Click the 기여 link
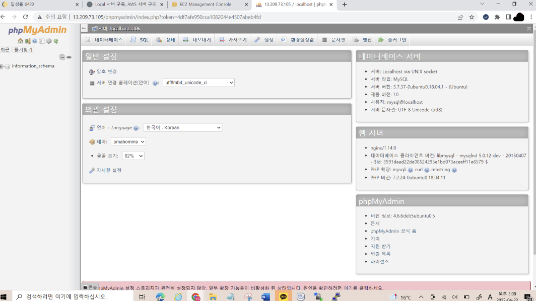Screen dimensions: 536x301 [375, 239]
